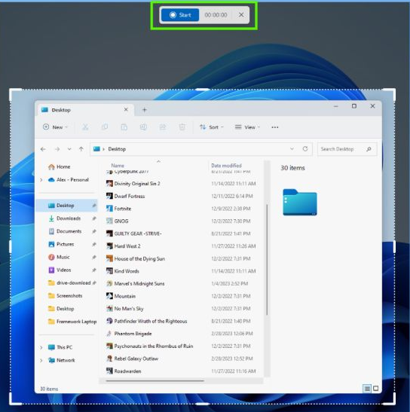
Task: Click the Copy icon in toolbar
Action: coord(105,127)
